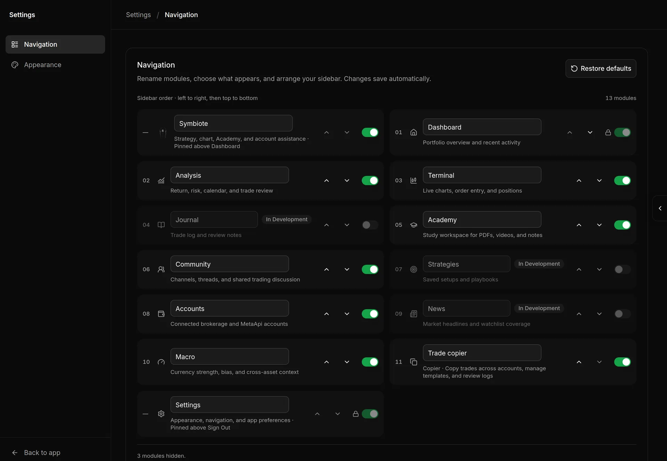Screen dimensions: 667x461
Task: Move Accounts down with the down arrow
Action: (347, 314)
